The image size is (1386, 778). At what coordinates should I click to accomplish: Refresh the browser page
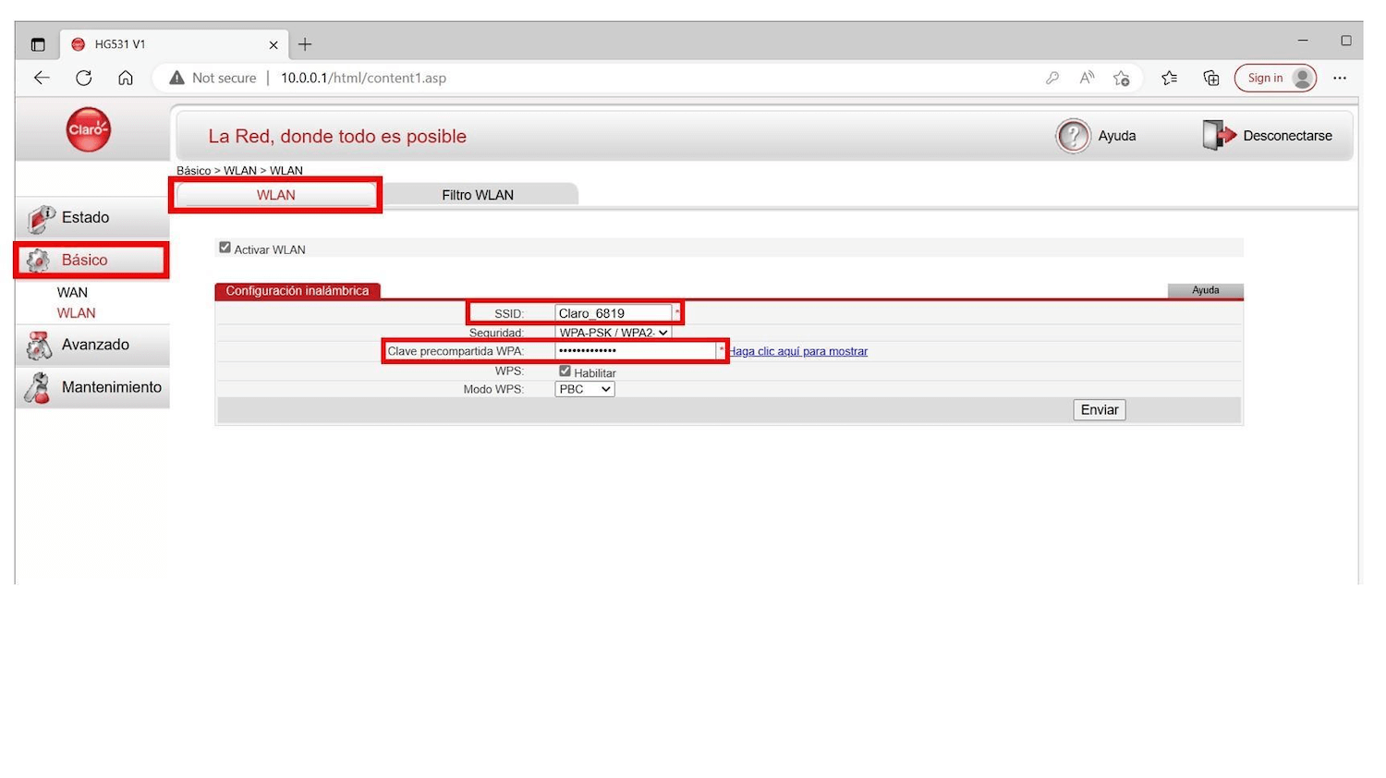(x=84, y=79)
